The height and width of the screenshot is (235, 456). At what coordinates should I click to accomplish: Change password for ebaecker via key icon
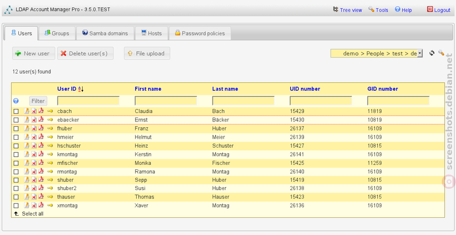pyautogui.click(x=50, y=120)
